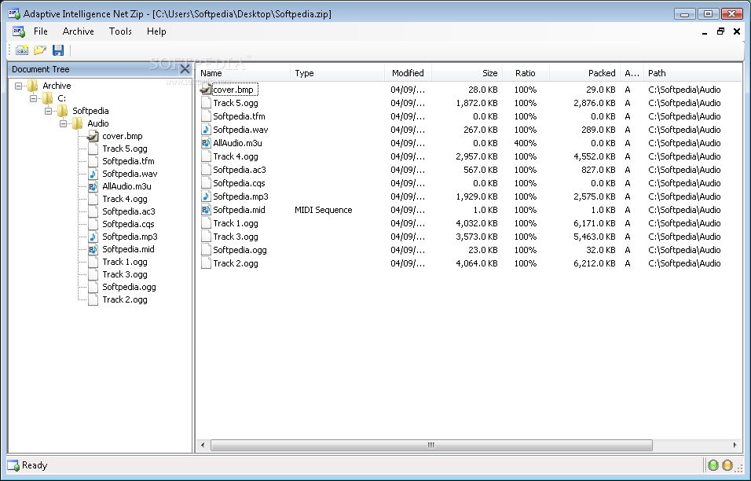Select Track 3.ogg in the file list

pos(236,237)
